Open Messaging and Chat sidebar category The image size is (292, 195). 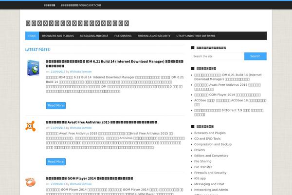(209, 184)
